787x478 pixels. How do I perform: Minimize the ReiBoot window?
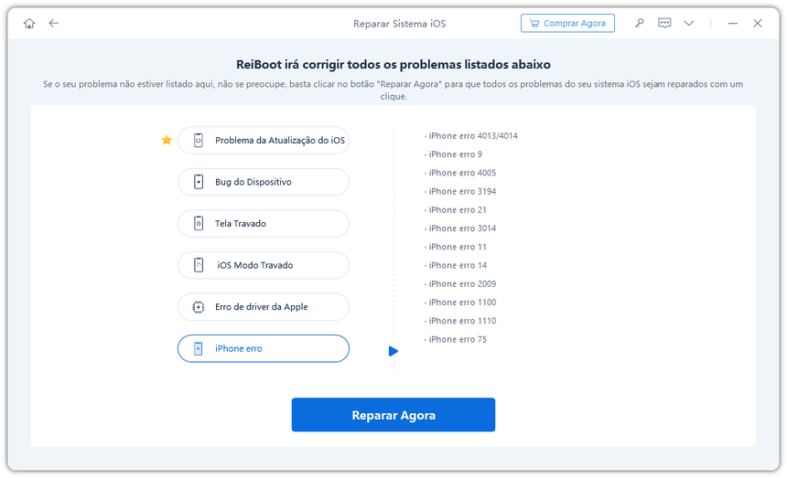click(733, 23)
